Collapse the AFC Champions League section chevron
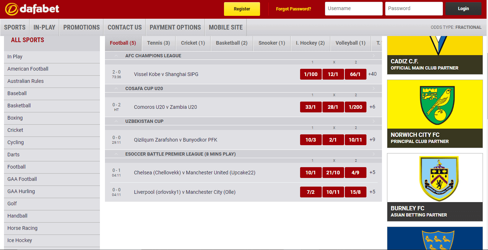This screenshot has height=250, width=488. pyautogui.click(x=116, y=56)
